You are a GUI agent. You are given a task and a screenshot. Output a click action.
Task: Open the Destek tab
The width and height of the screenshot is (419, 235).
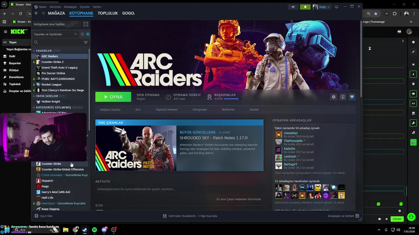coord(254,110)
